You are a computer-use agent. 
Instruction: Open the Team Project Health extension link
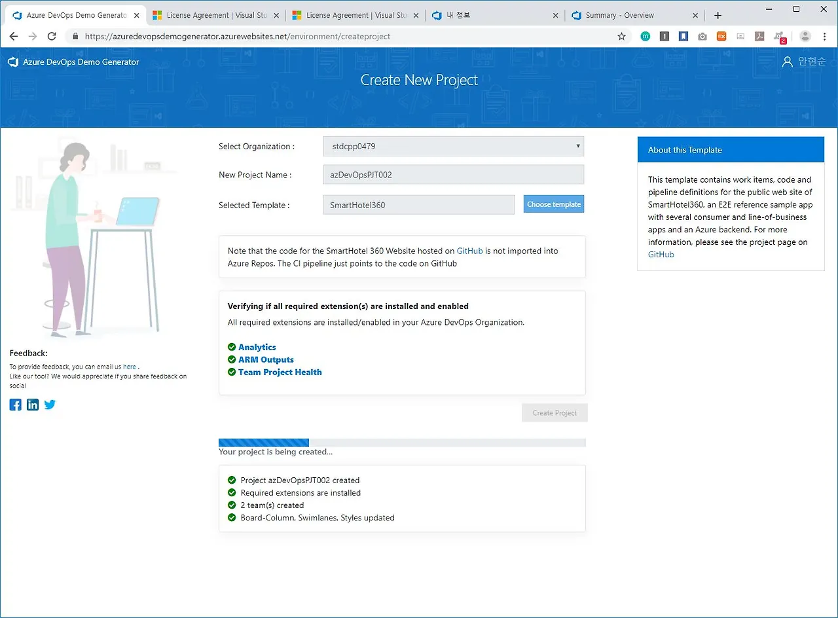click(x=280, y=372)
